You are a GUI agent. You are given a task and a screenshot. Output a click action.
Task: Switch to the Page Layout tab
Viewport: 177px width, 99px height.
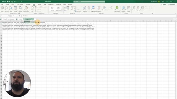[20, 4]
